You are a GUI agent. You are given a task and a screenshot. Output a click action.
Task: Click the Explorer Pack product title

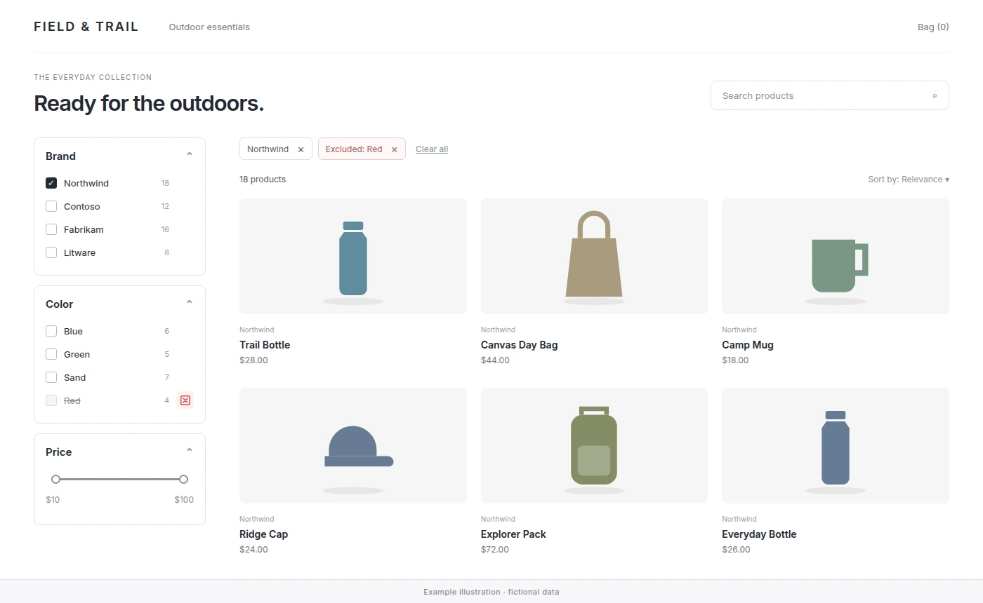(x=513, y=534)
